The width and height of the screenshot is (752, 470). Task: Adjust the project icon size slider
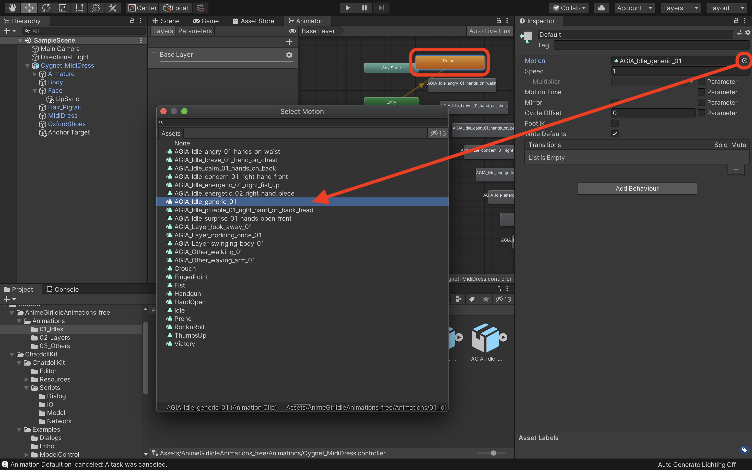[493, 453]
